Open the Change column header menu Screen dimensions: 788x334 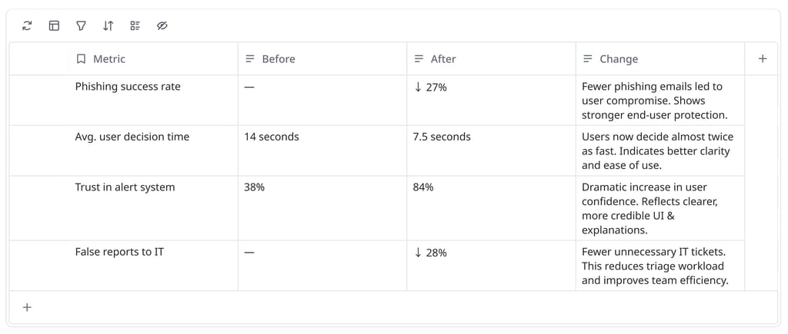659,58
